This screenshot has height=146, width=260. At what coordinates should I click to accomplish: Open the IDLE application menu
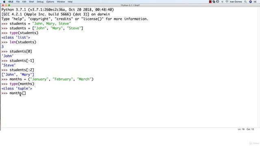tap(11, 2)
